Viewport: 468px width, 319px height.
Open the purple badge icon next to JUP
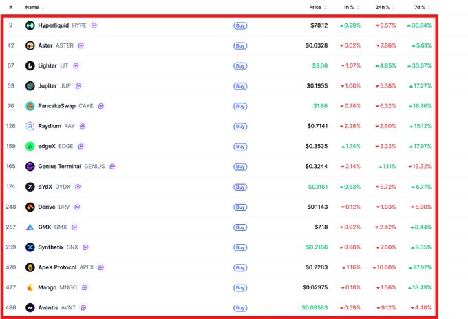tap(78, 86)
